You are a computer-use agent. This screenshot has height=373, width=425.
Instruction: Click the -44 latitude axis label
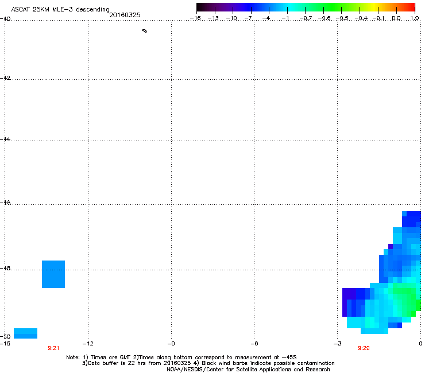click(5, 139)
